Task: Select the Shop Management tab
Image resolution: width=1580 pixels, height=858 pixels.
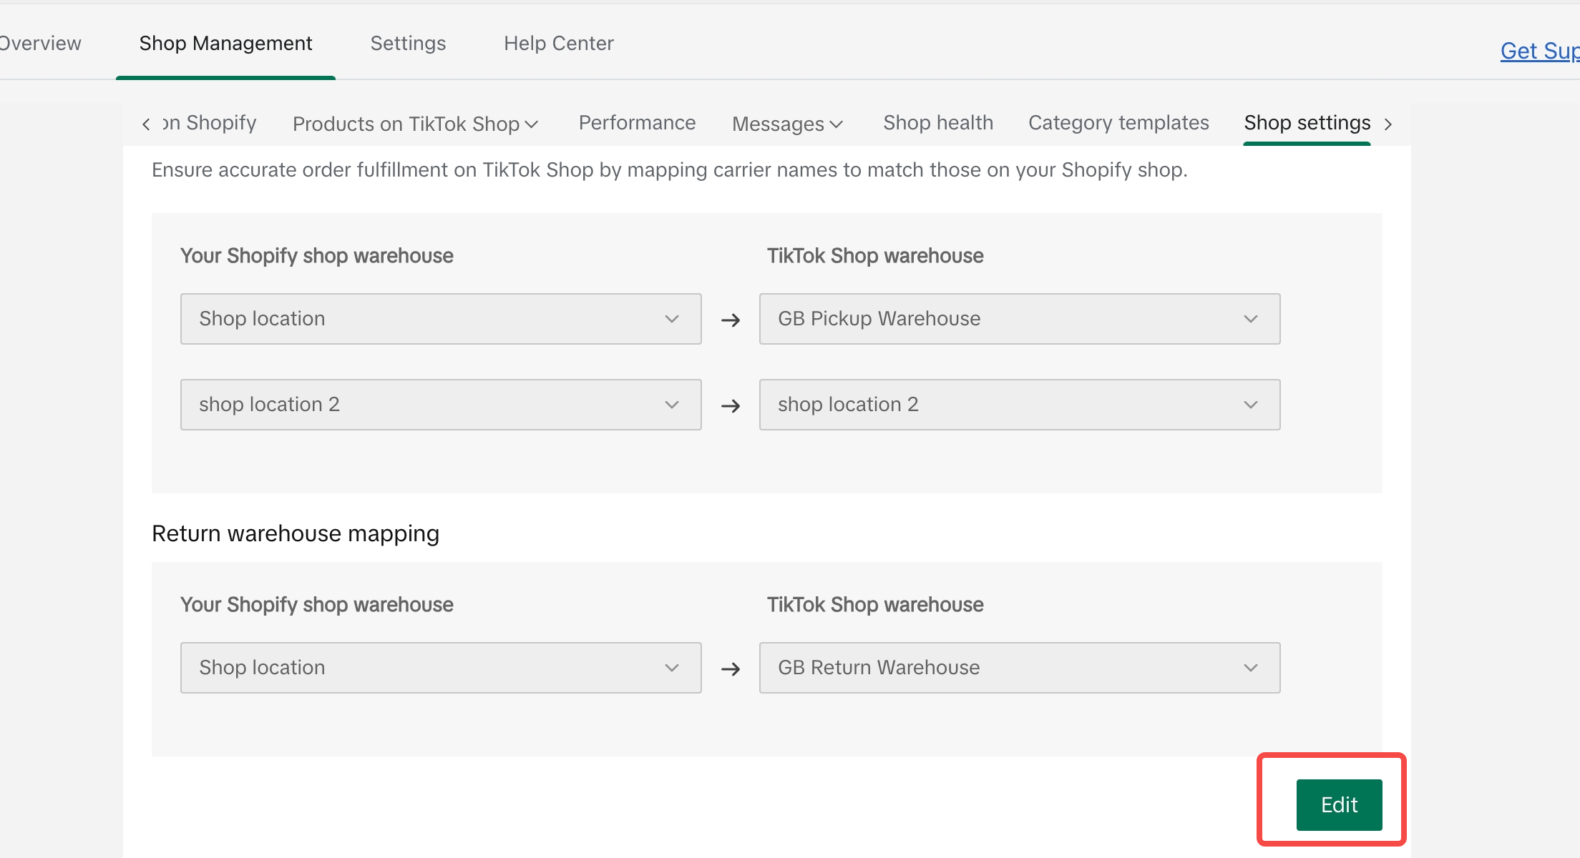Action: coord(225,44)
